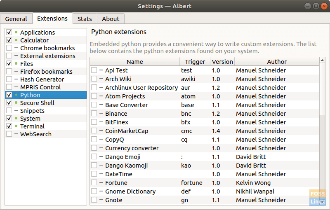
Task: Click the Version column header
Action: (x=222, y=62)
